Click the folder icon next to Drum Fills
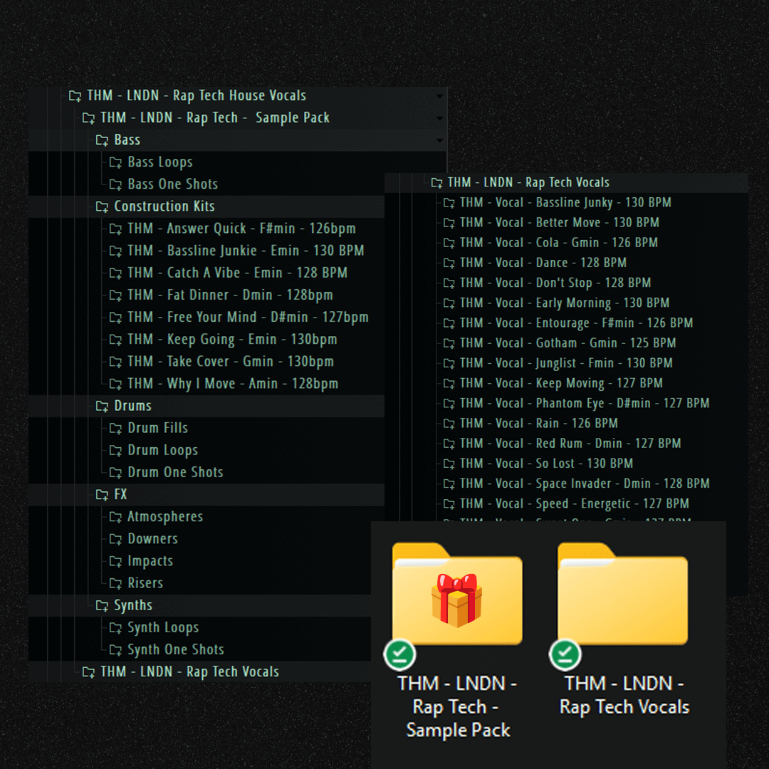This screenshot has height=769, width=769. coord(115,428)
